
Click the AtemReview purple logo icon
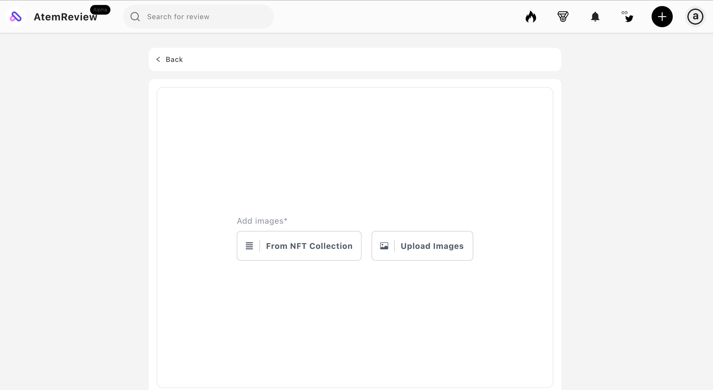coord(16,17)
